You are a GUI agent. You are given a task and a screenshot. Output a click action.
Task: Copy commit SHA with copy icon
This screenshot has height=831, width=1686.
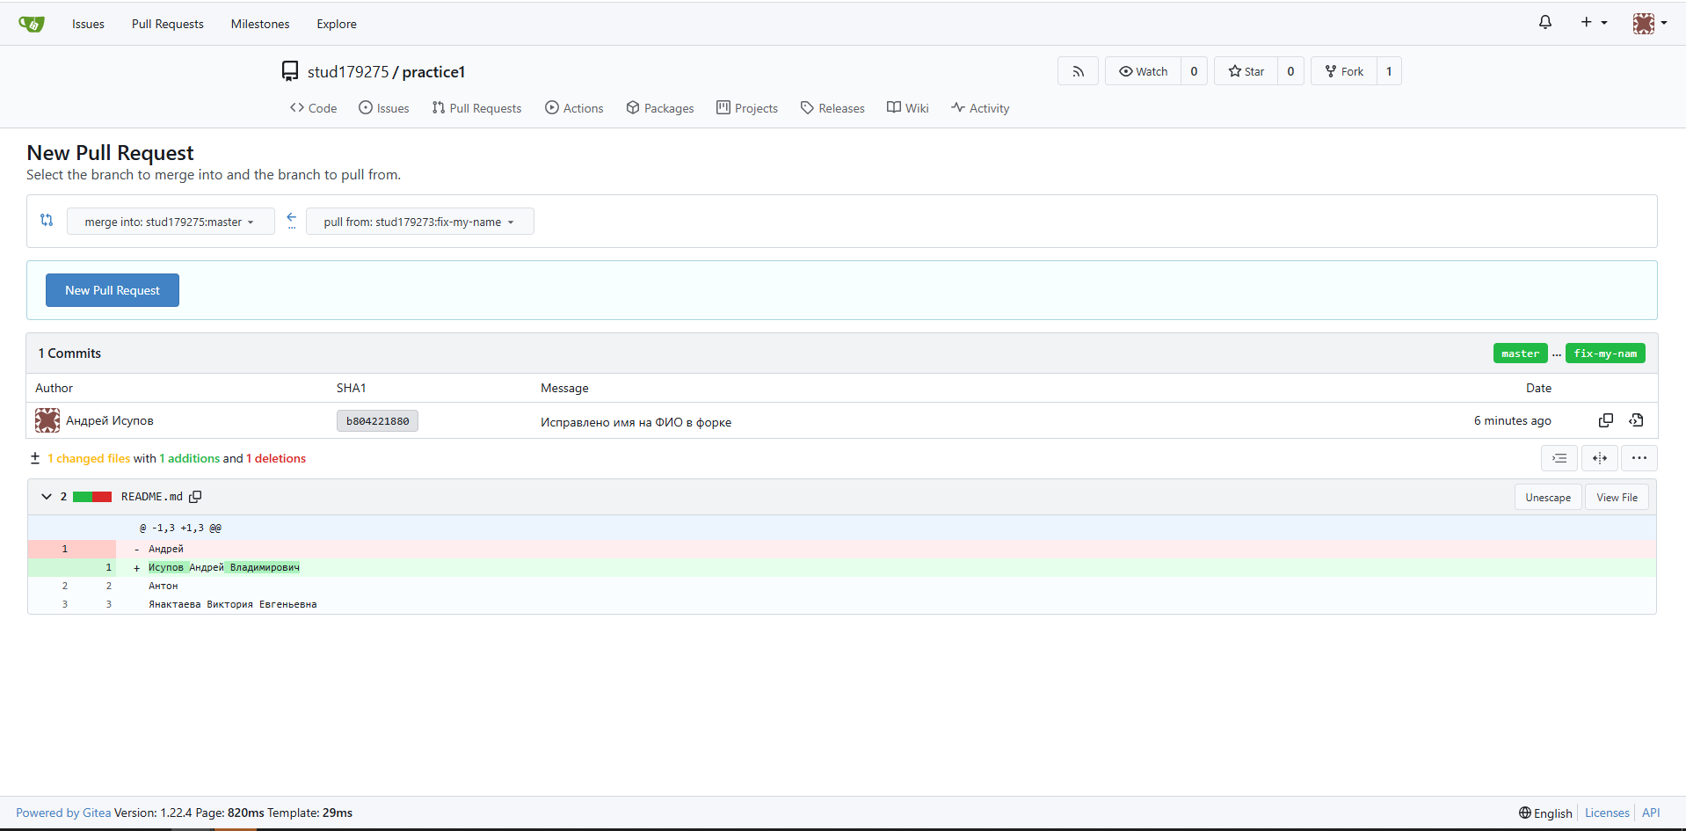1605,420
